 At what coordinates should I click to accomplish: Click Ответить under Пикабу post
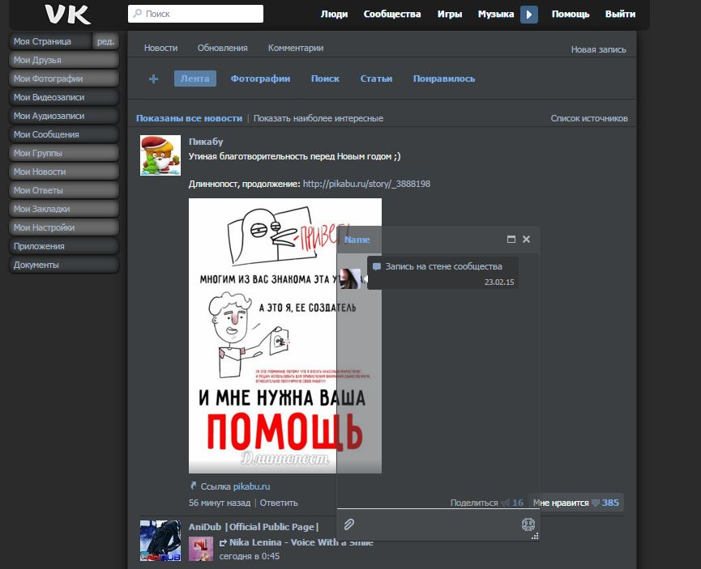(279, 503)
